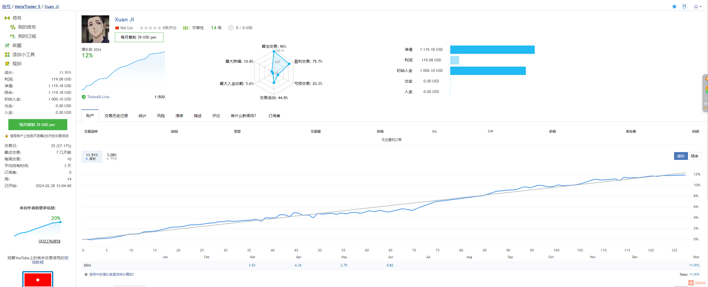Expand 信号中的增长率是怎样计算的 explanation
708x287 pixels.
(x=111, y=275)
